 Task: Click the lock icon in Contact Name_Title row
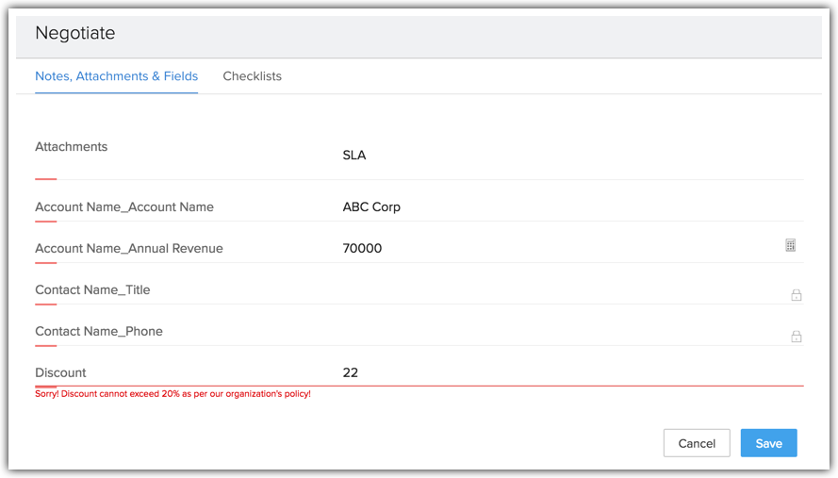click(x=797, y=295)
